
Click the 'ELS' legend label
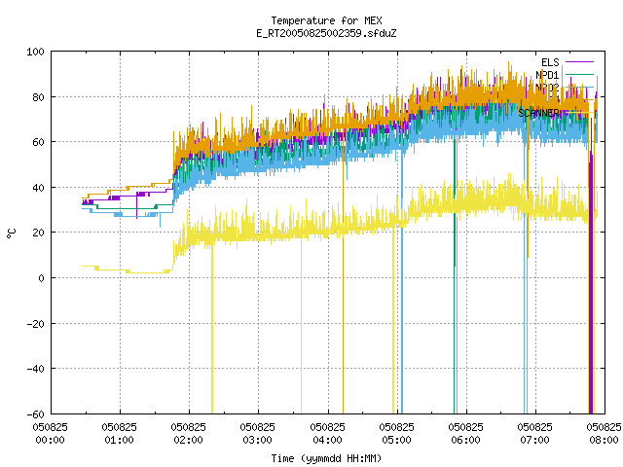point(550,62)
